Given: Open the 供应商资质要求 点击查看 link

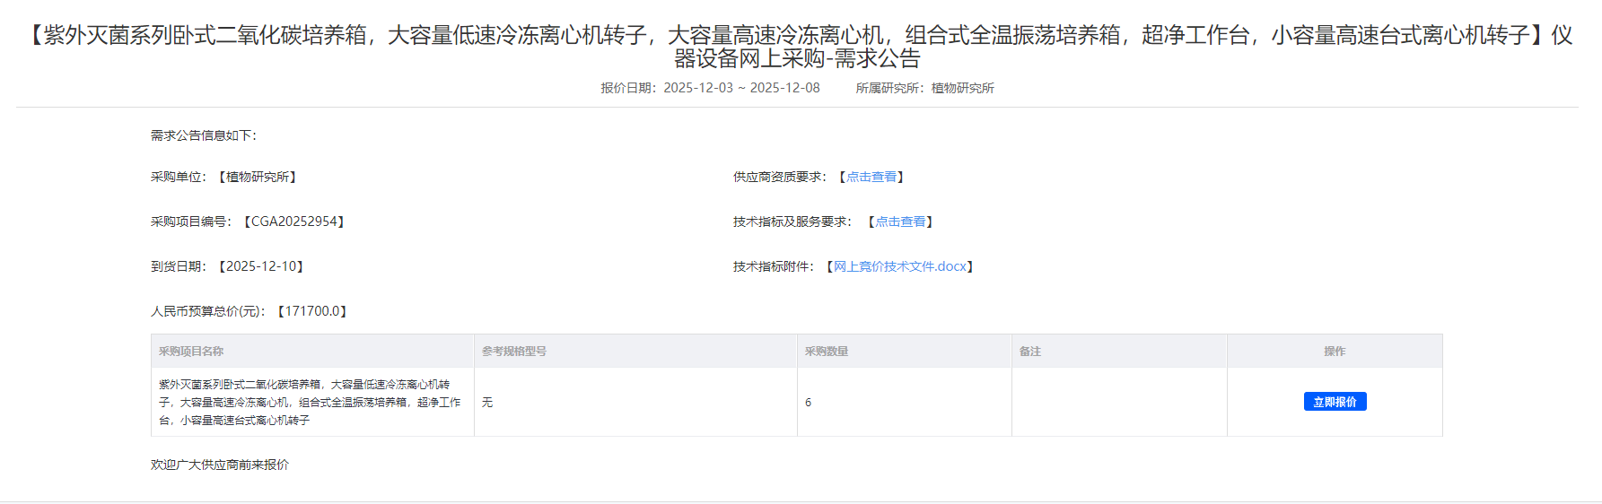Looking at the screenshot, I should (x=871, y=177).
